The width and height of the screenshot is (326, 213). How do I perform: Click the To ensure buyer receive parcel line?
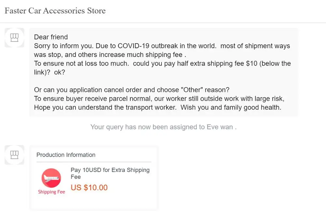[x=161, y=99]
